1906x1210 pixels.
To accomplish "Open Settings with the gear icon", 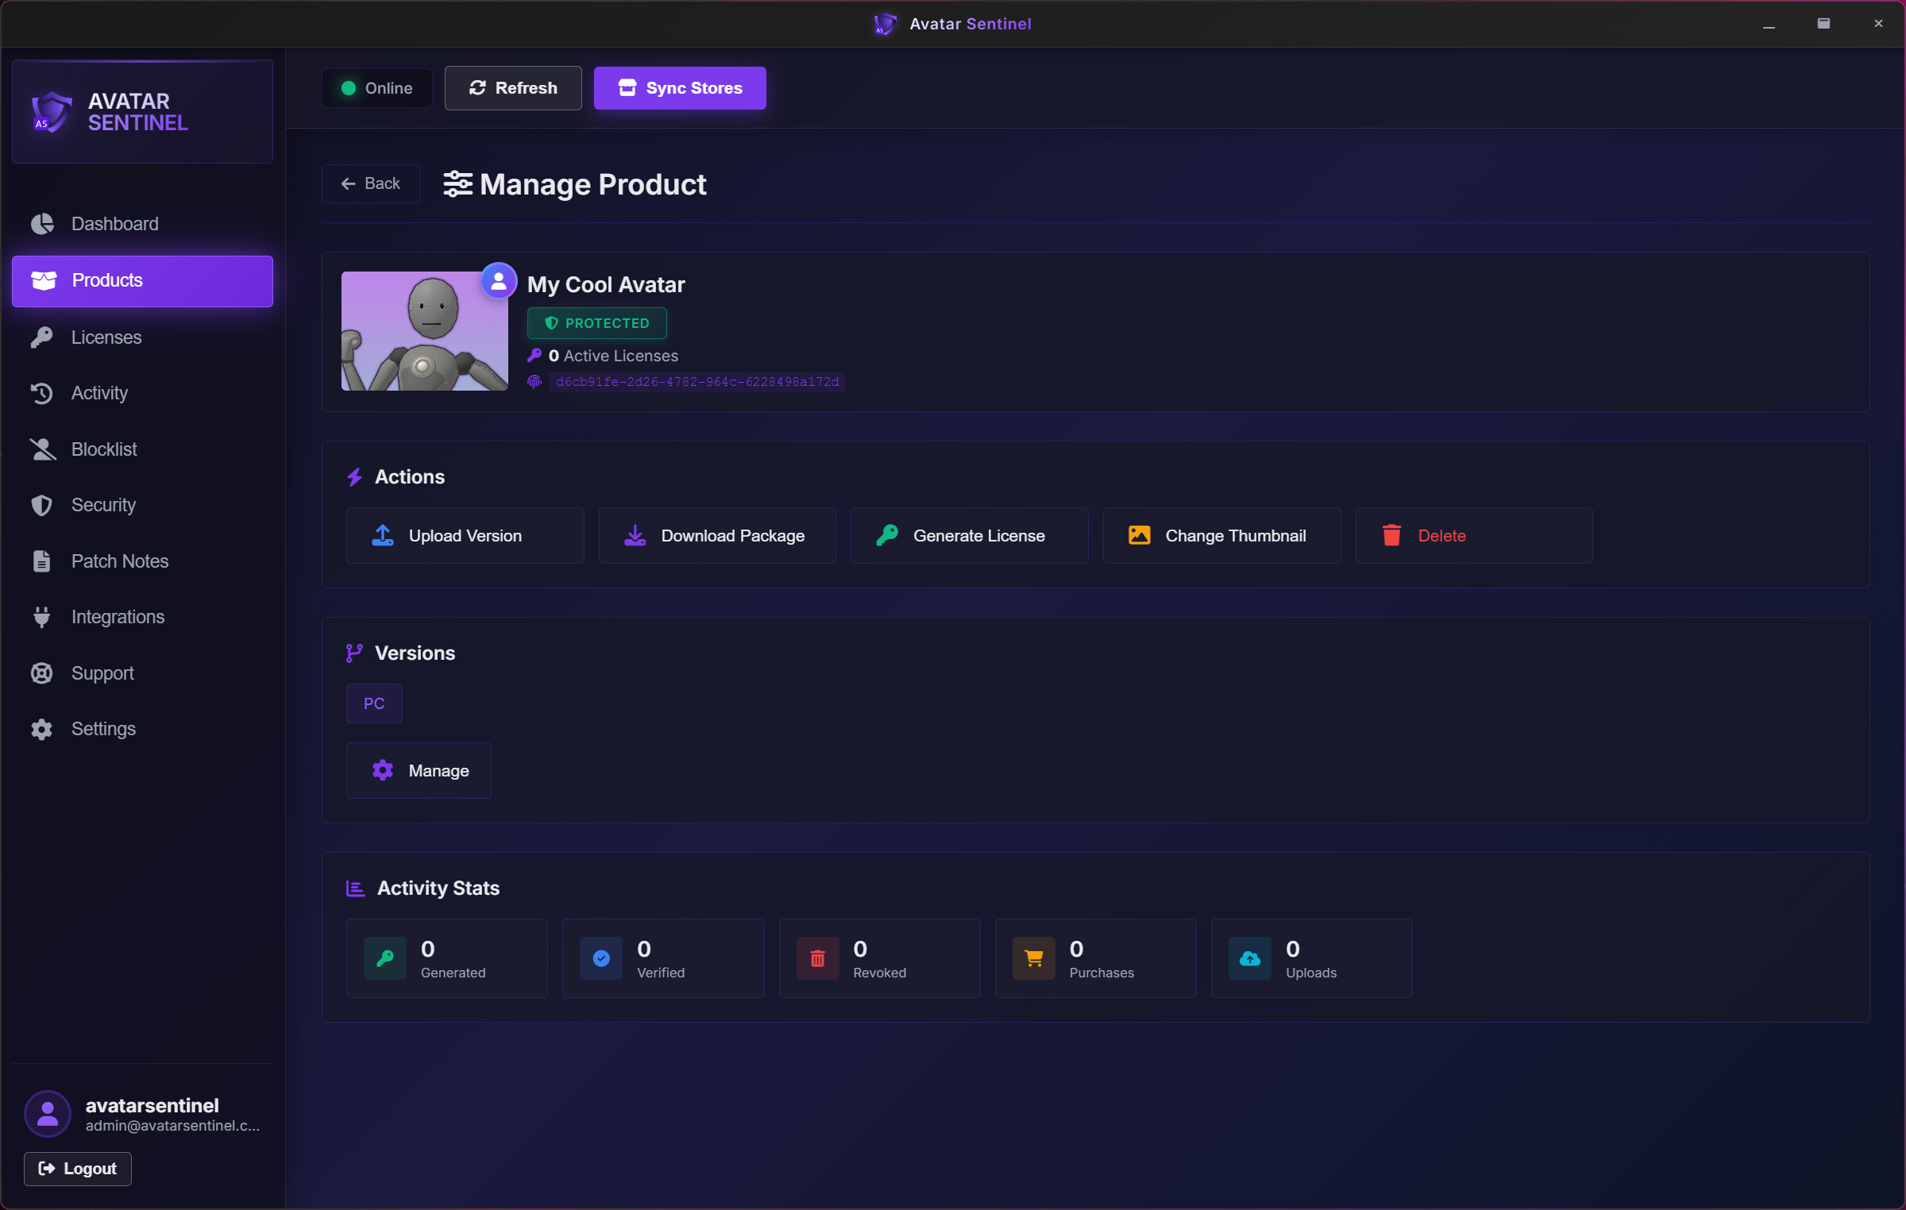I will [42, 728].
